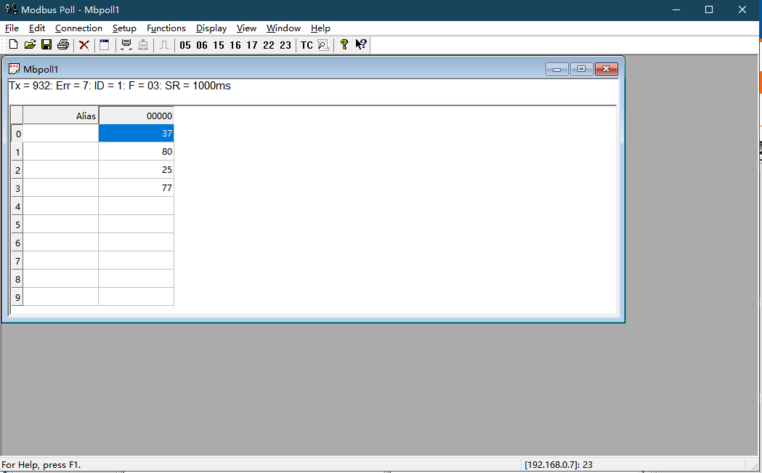The height and width of the screenshot is (473, 762).
Task: Click the TC toolbar button
Action: pos(307,45)
